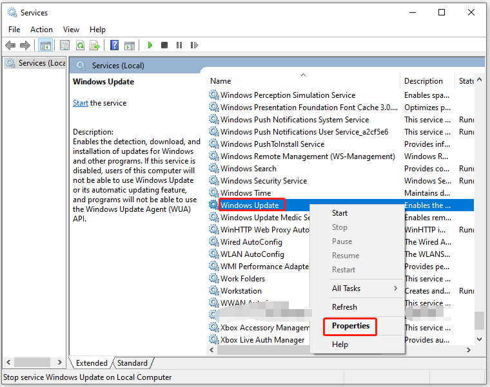This screenshot has height=387, width=490.
Task: Toggle Show/Hide Action Pane icon
Action: pos(130,46)
